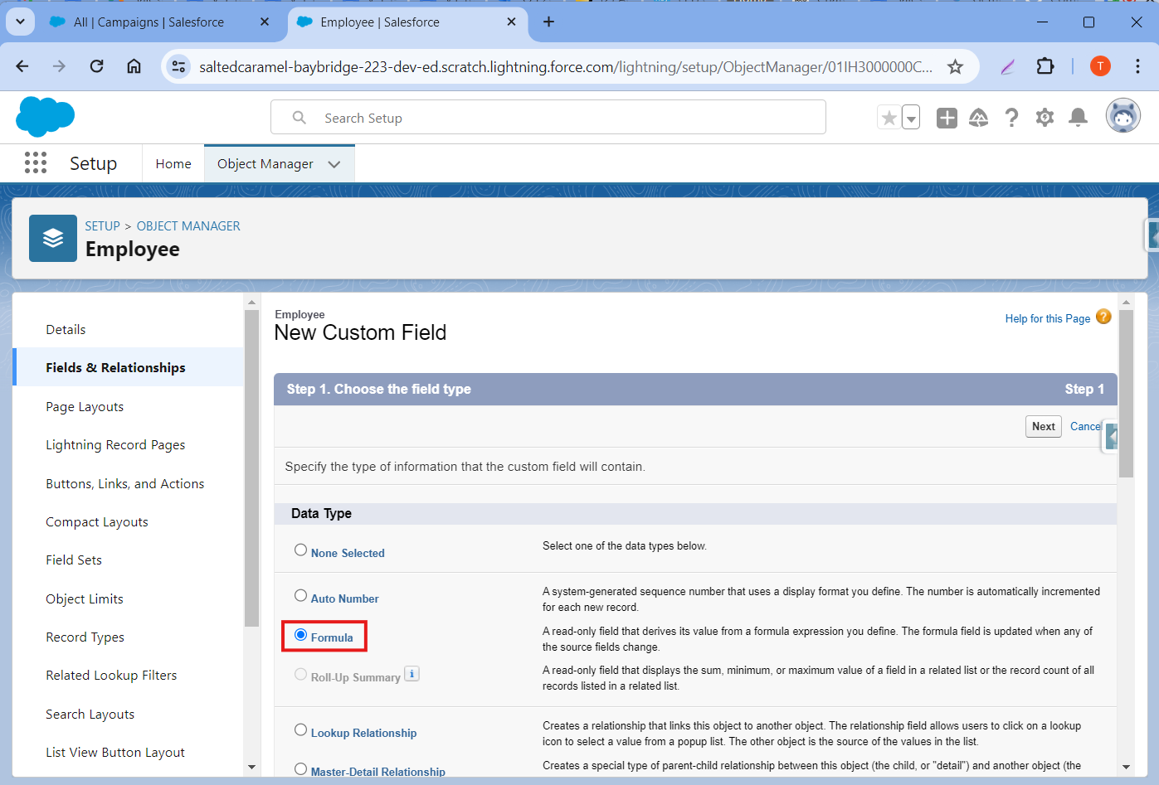1159x785 pixels.
Task: Open the App Launcher grid icon
Action: pyautogui.click(x=36, y=163)
